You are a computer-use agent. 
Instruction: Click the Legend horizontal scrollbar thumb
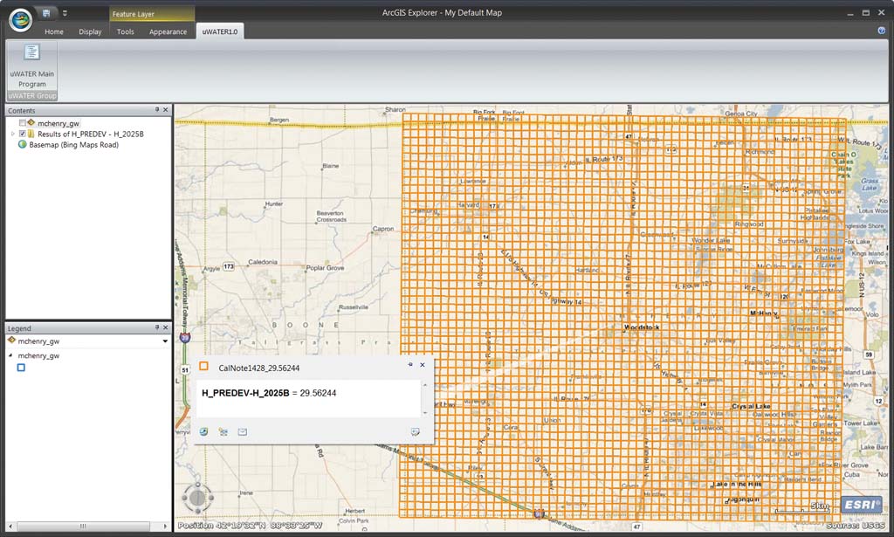pos(83,526)
